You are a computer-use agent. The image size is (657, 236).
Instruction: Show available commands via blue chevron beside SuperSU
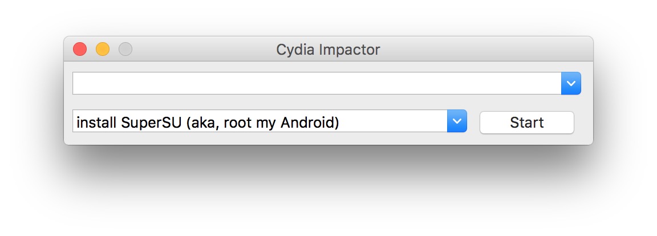[457, 121]
